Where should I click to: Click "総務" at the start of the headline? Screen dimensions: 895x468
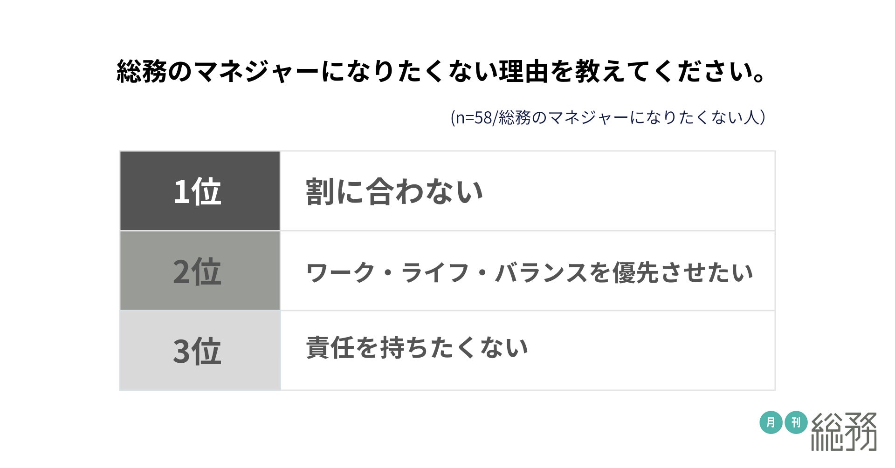pos(141,72)
